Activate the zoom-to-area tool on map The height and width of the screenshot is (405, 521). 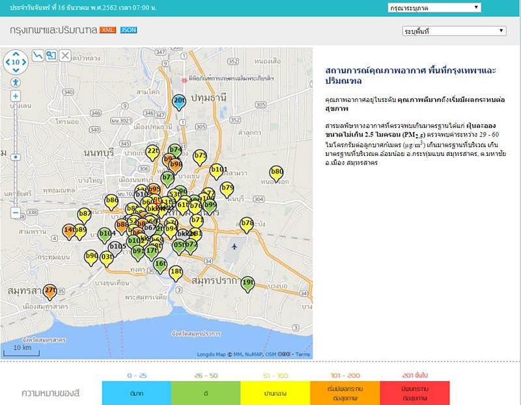coord(51,56)
